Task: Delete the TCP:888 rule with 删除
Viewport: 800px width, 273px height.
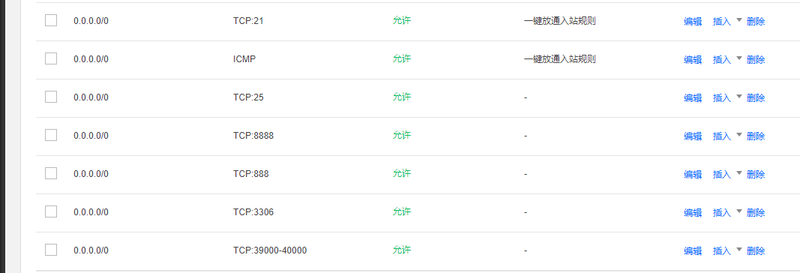Action: point(756,175)
